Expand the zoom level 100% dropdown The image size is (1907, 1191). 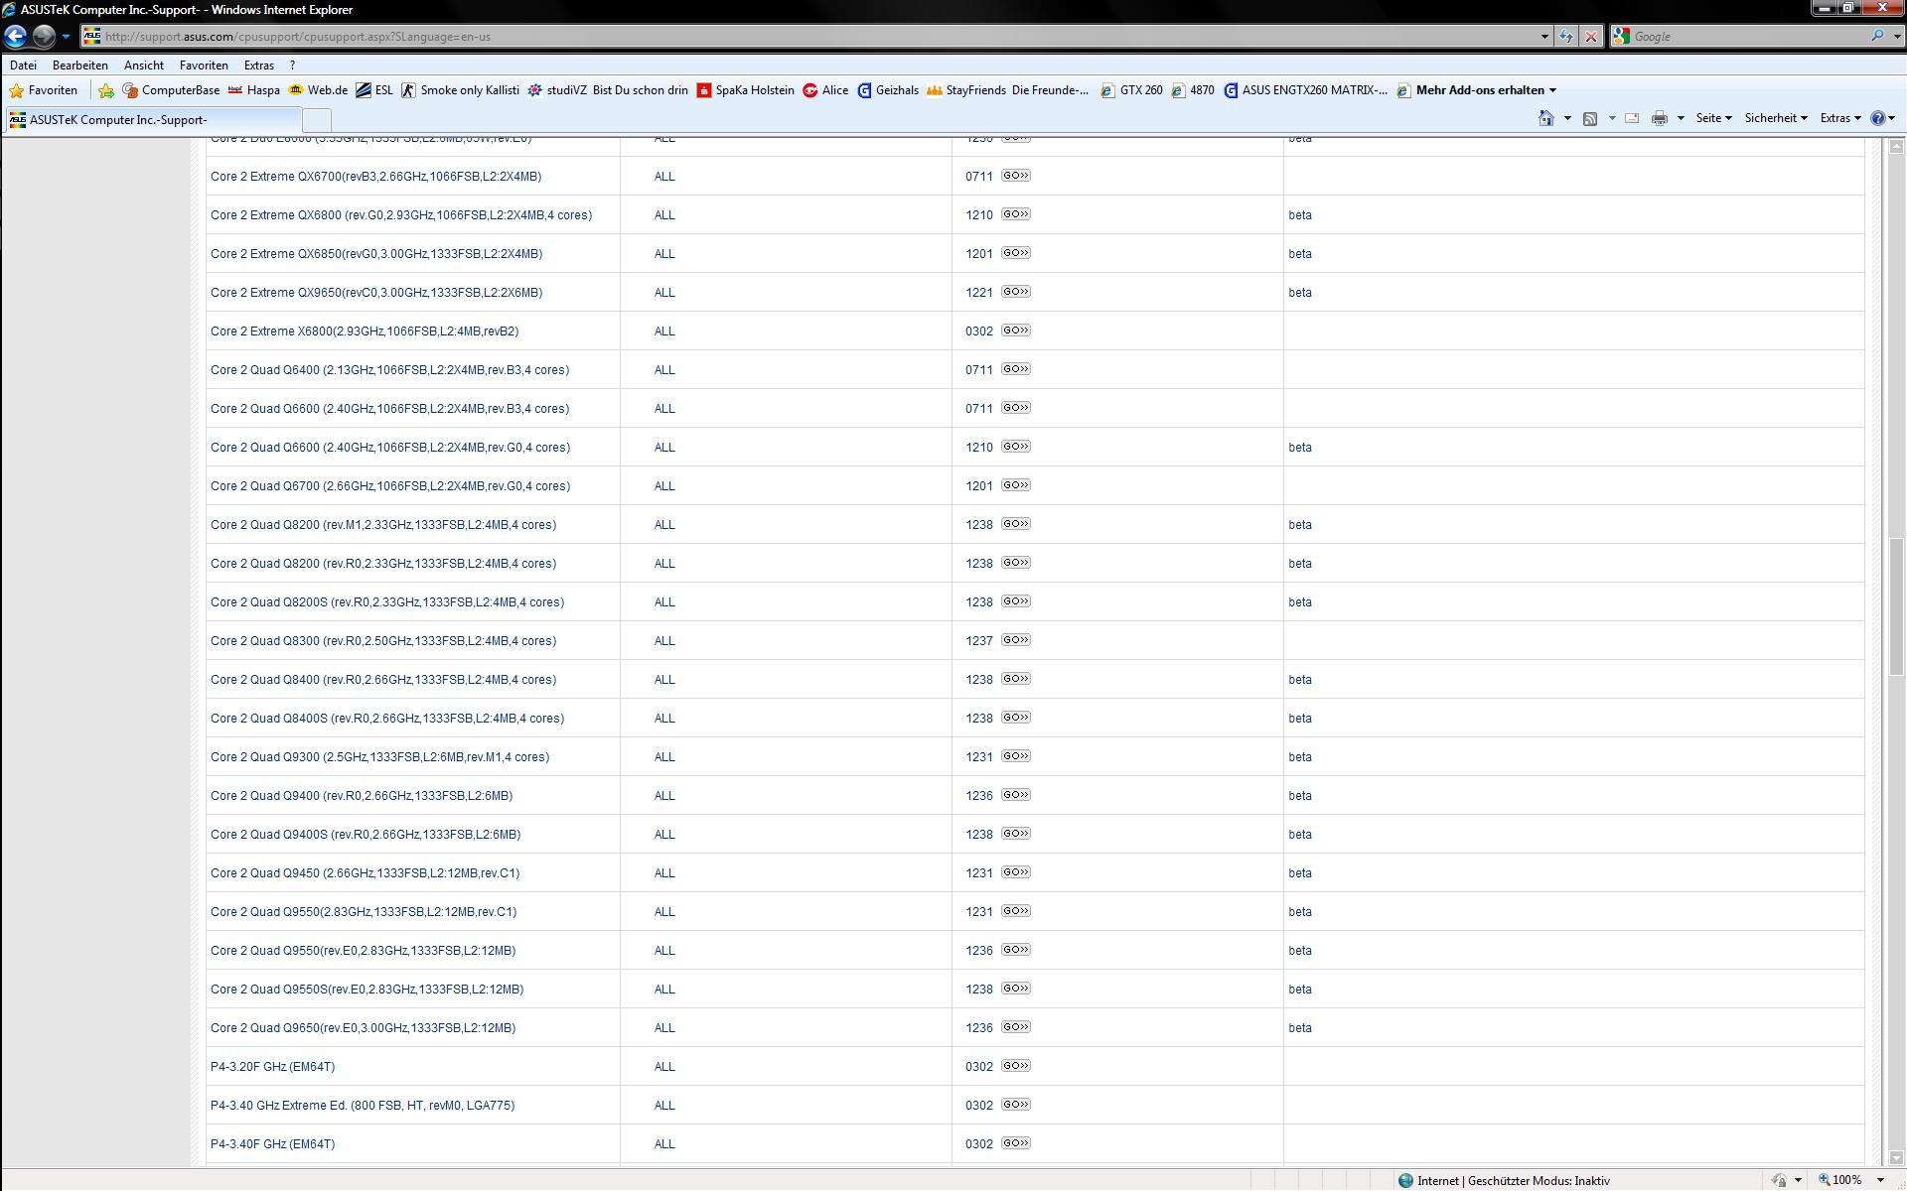coord(1880,1180)
